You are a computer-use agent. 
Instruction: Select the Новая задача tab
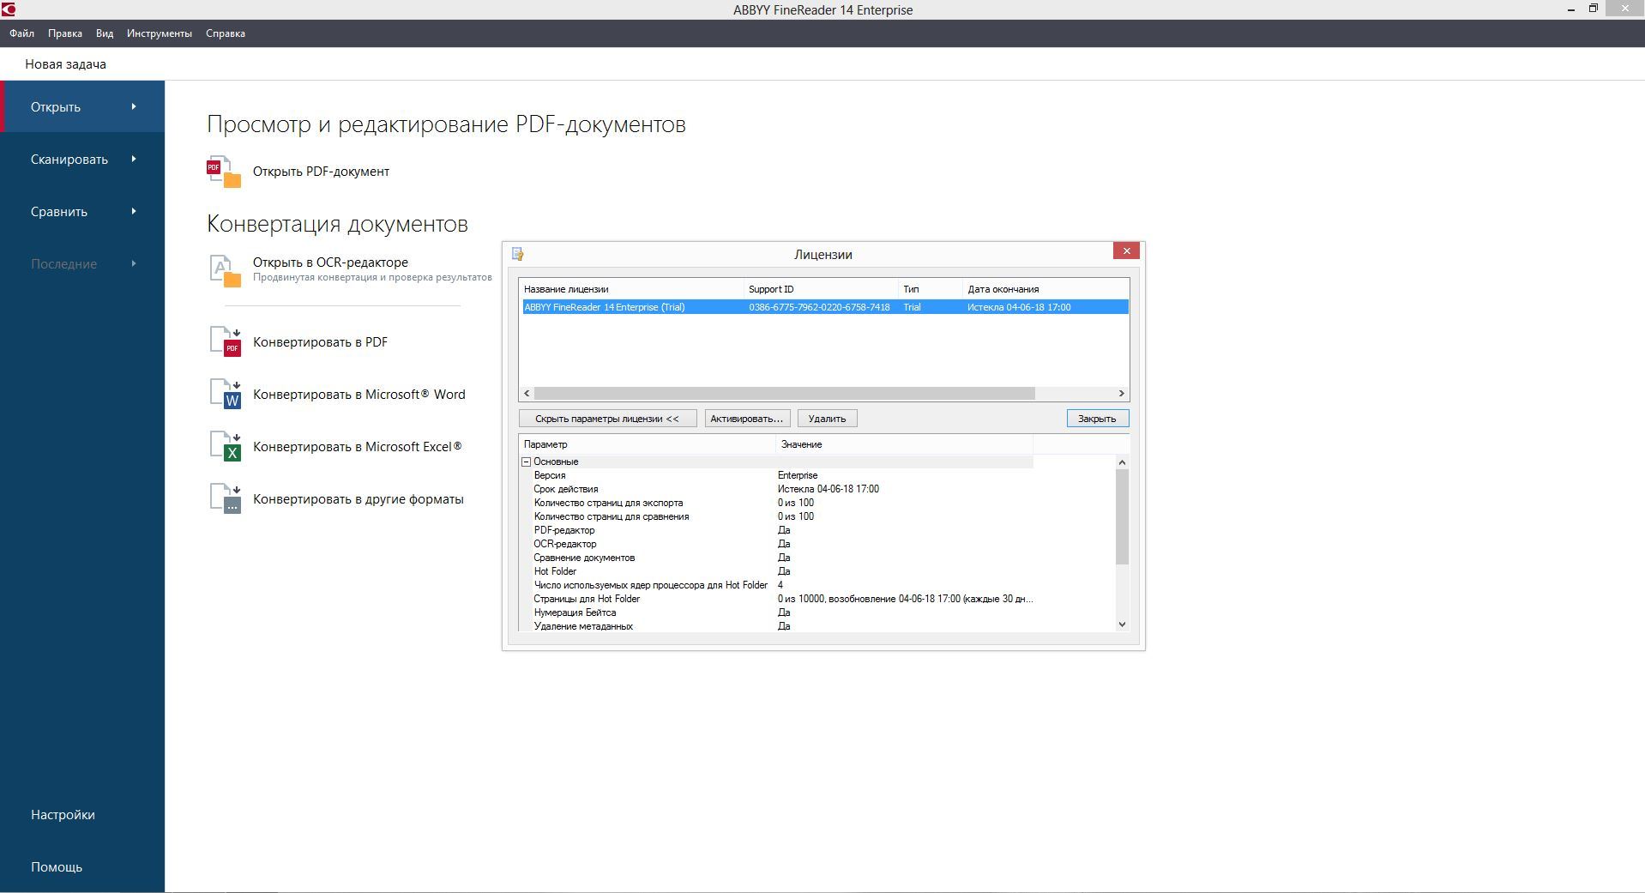click(x=66, y=64)
